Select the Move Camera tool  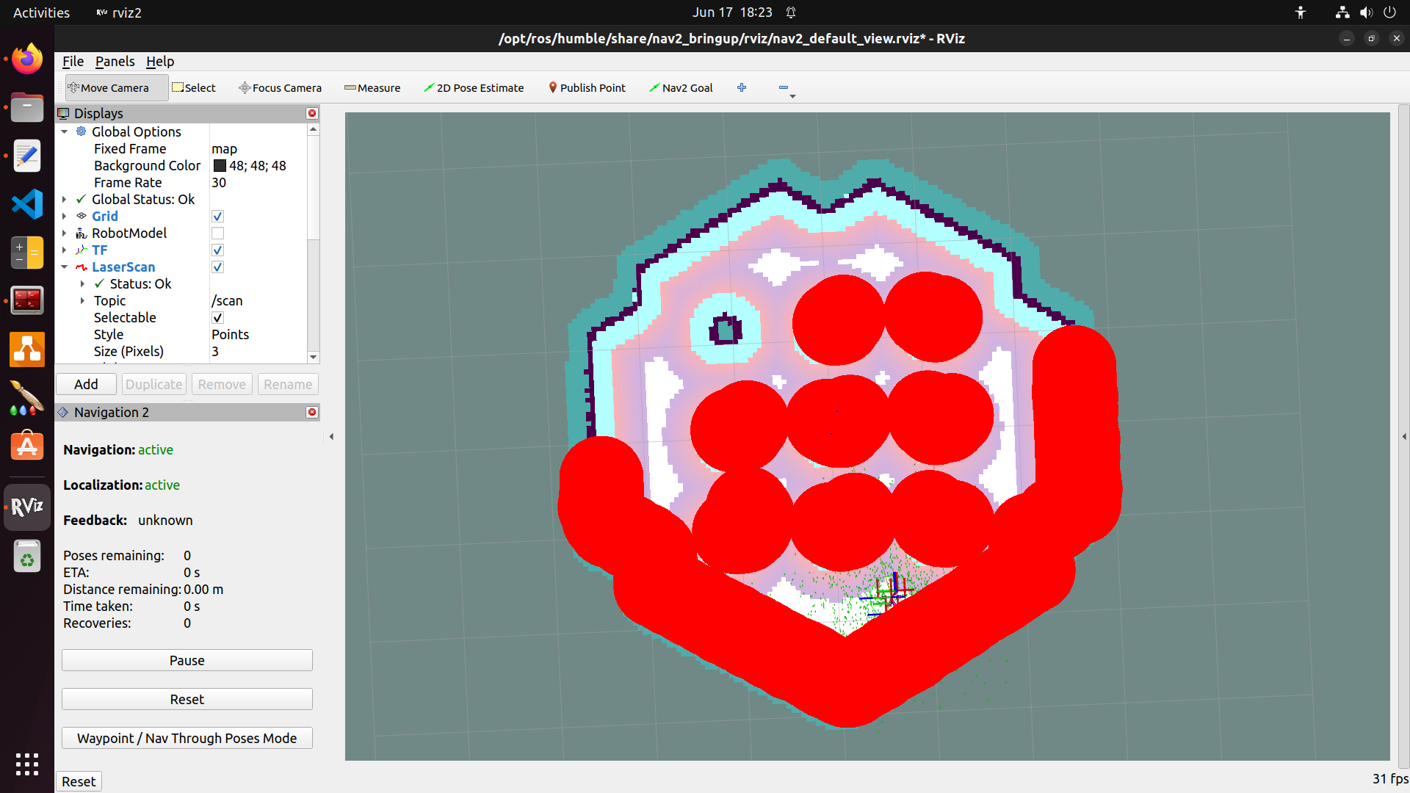pyautogui.click(x=116, y=87)
